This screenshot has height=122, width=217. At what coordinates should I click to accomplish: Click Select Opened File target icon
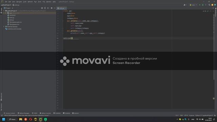42,8
